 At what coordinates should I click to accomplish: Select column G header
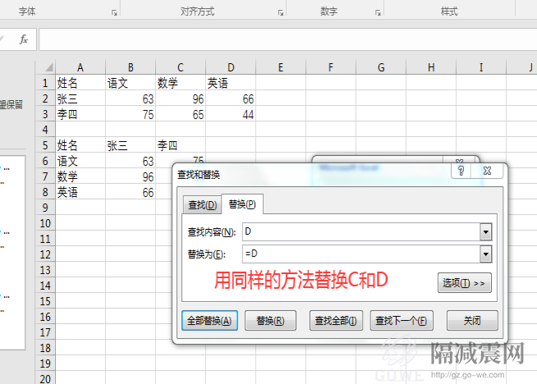(381, 67)
